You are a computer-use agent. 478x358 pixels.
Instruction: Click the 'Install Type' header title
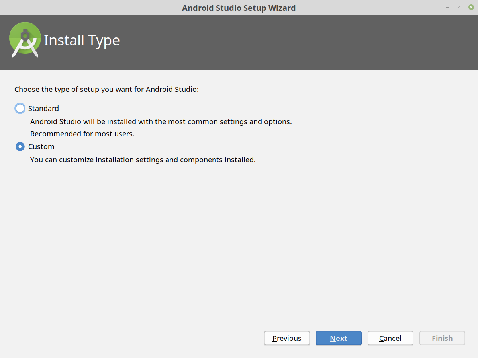click(x=82, y=41)
